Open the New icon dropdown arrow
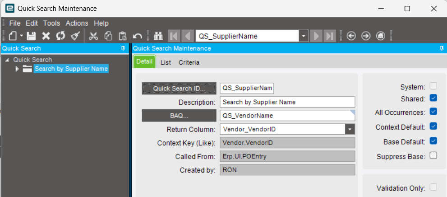 click(x=21, y=36)
